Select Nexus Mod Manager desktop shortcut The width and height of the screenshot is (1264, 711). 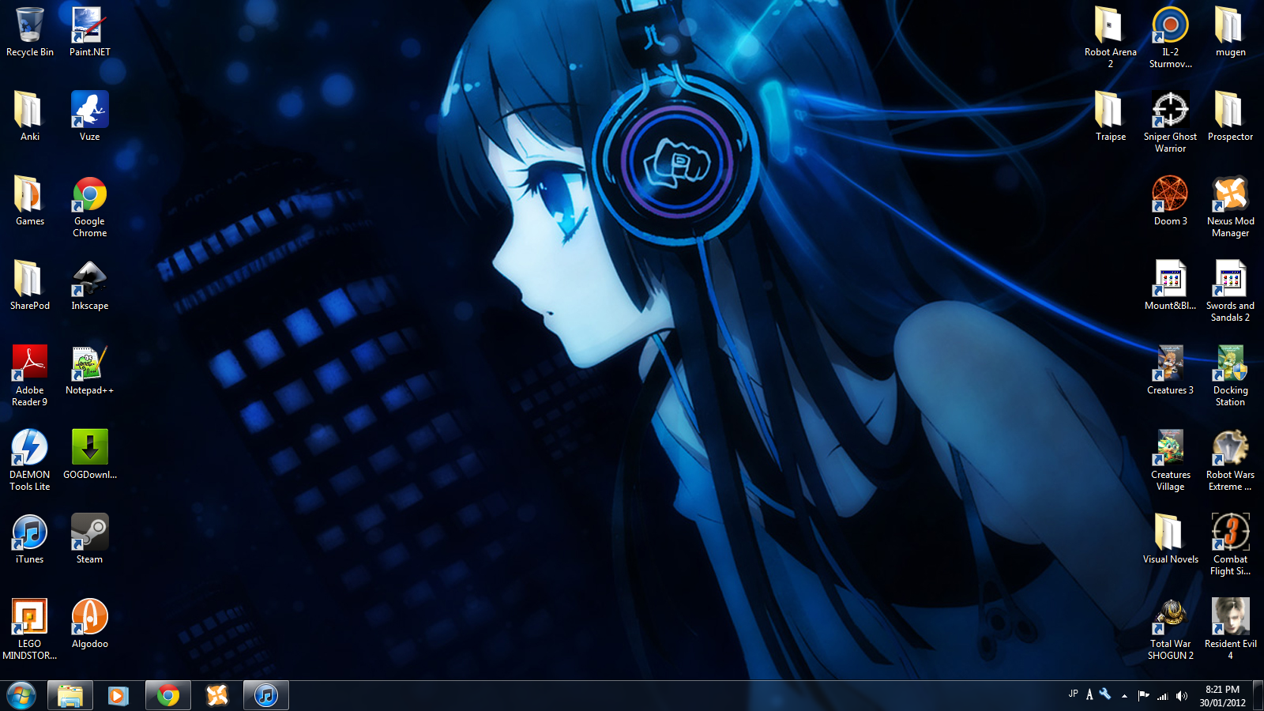[1230, 206]
